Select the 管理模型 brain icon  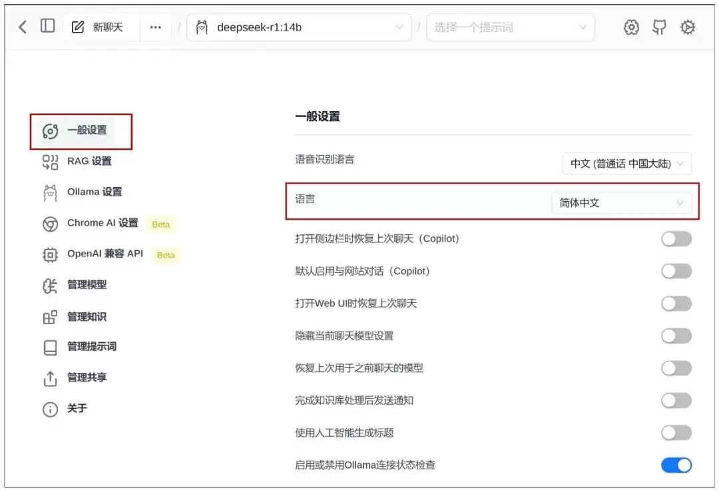(51, 286)
